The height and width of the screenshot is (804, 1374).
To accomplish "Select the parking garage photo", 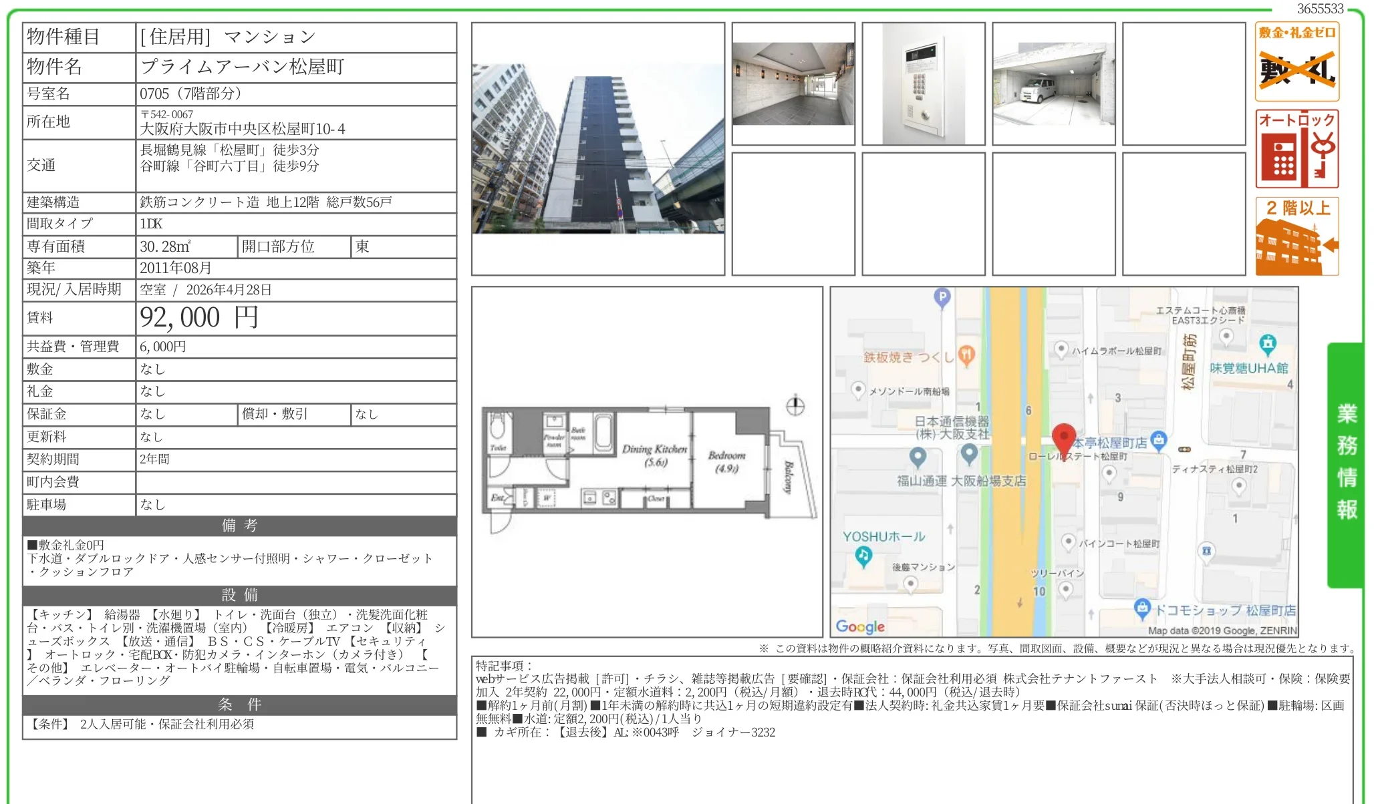I will point(1055,84).
